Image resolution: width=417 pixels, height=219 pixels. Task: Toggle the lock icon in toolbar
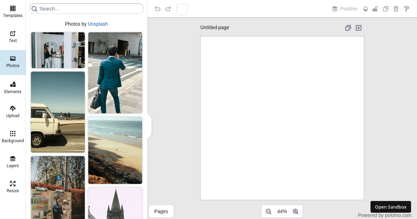(x=375, y=9)
